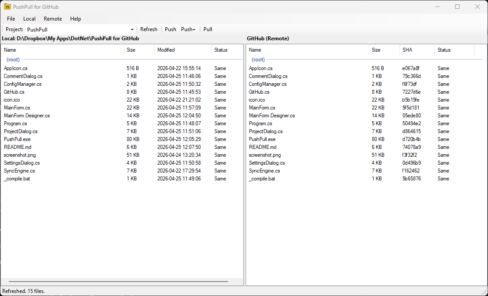Sort local list by Size column header
This screenshot has height=296, width=488.
(139, 50)
